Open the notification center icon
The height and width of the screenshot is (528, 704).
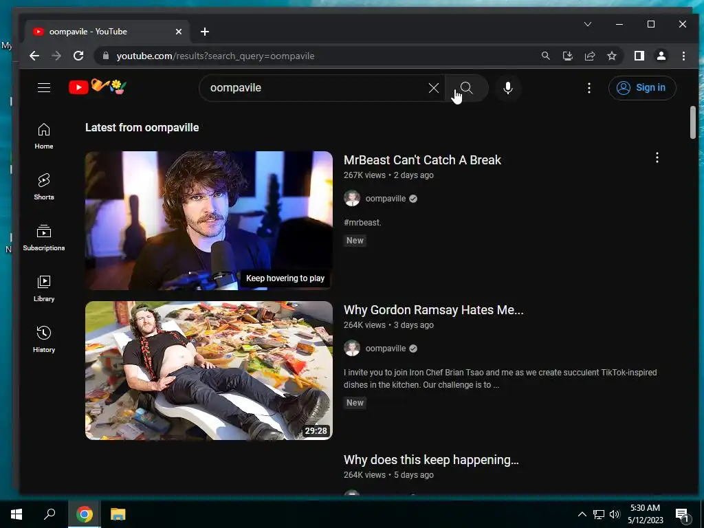[683, 514]
